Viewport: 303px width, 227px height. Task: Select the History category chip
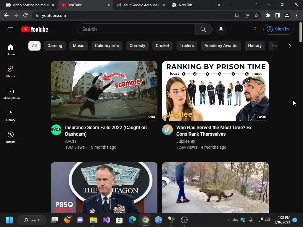[x=255, y=46]
